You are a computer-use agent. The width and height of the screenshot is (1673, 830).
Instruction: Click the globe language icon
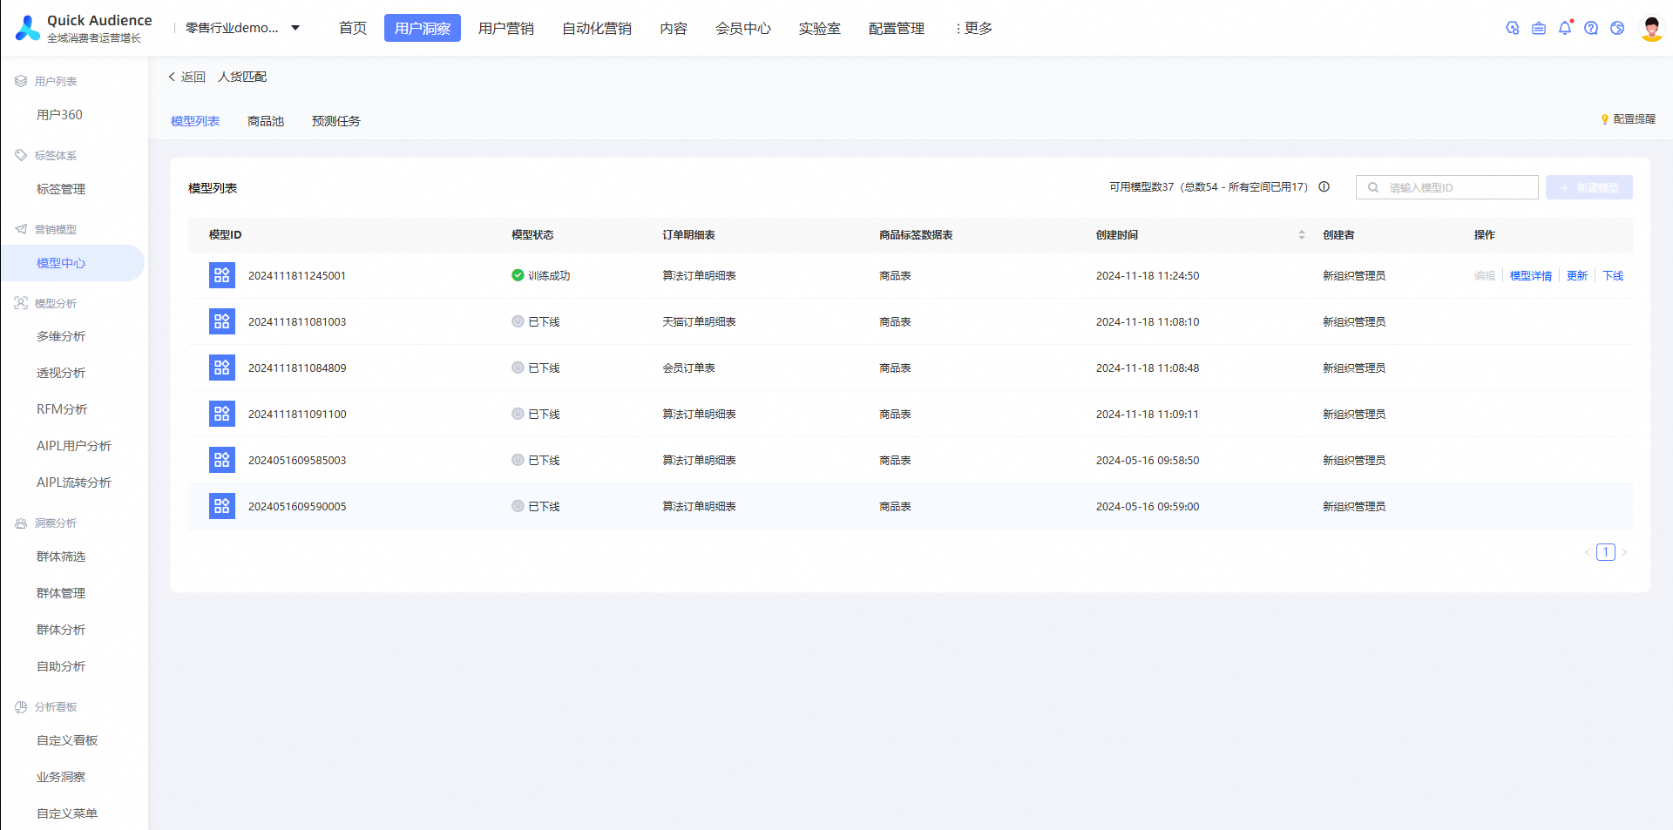point(1617,28)
